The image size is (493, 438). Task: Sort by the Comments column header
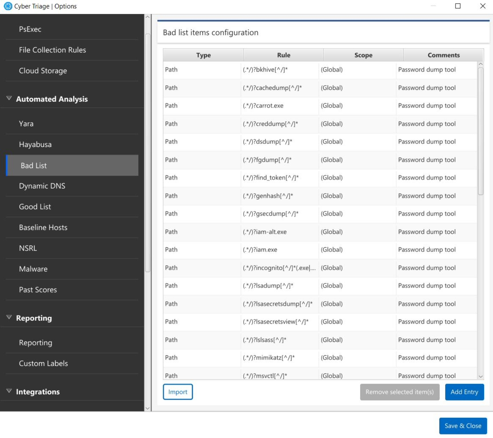coord(443,55)
